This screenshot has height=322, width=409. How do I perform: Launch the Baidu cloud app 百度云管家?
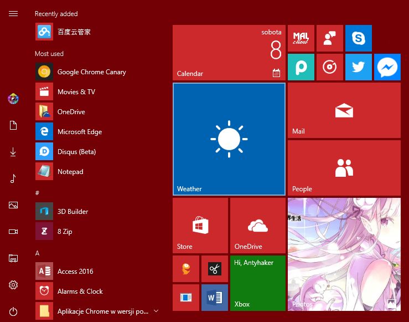tap(99, 32)
